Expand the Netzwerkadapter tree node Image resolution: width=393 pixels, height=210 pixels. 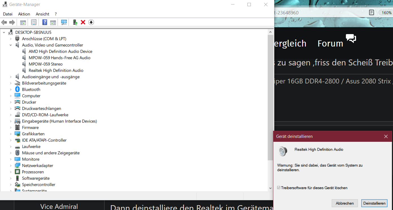point(11,165)
